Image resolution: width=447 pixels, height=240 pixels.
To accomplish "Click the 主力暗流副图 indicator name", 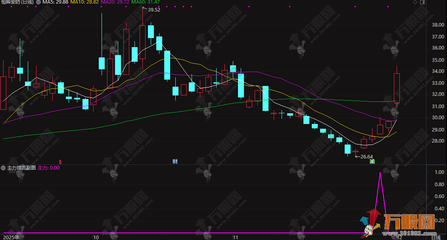I will (21, 168).
